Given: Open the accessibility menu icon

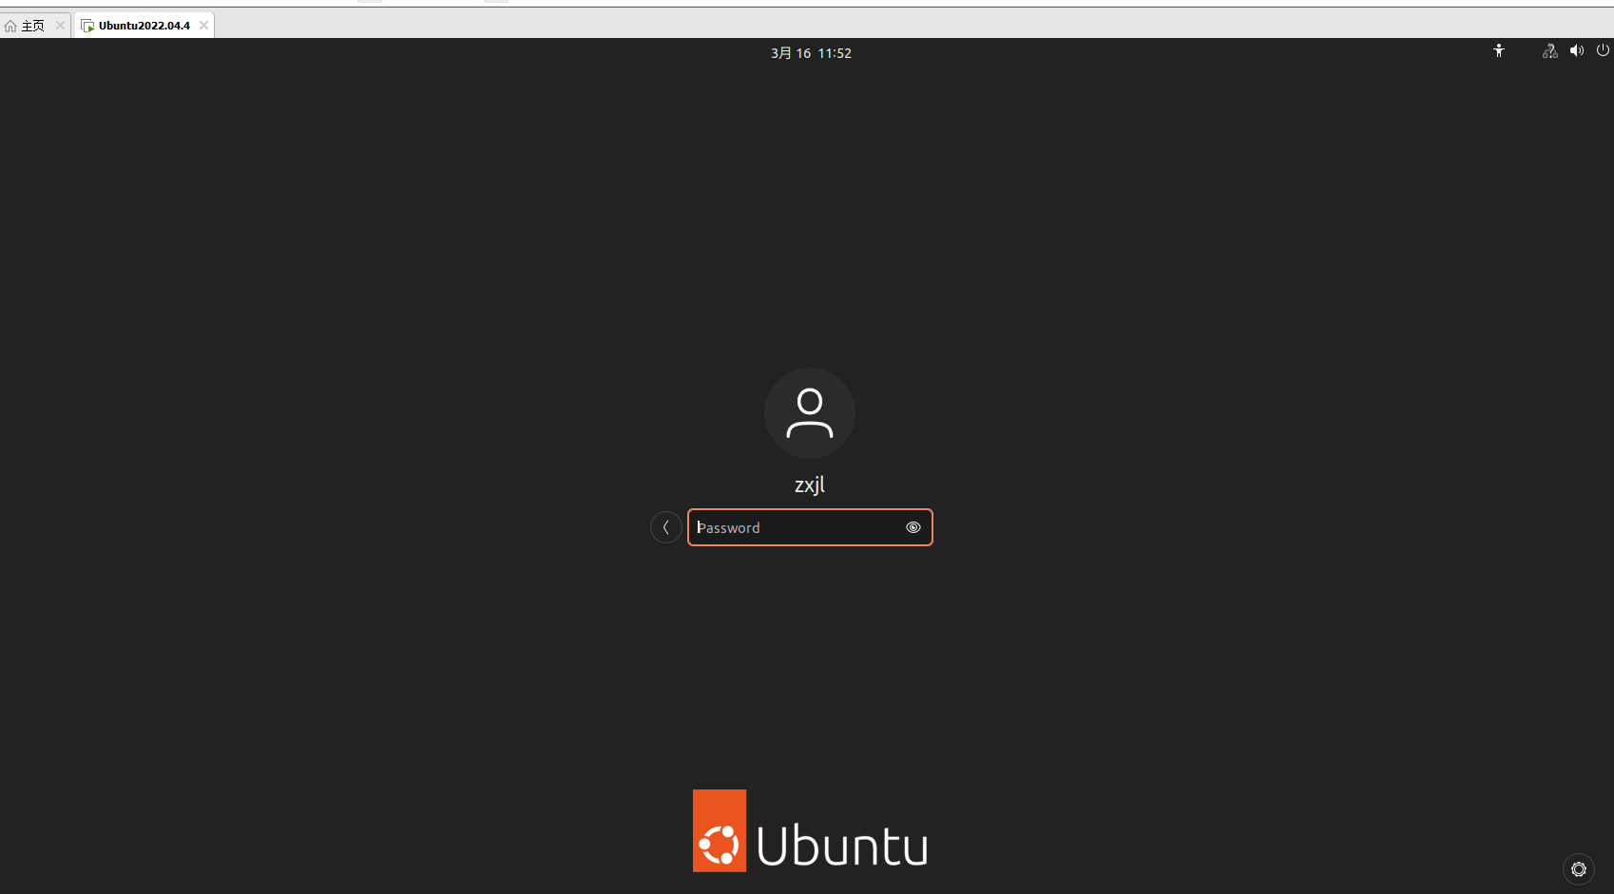Looking at the screenshot, I should [x=1499, y=51].
